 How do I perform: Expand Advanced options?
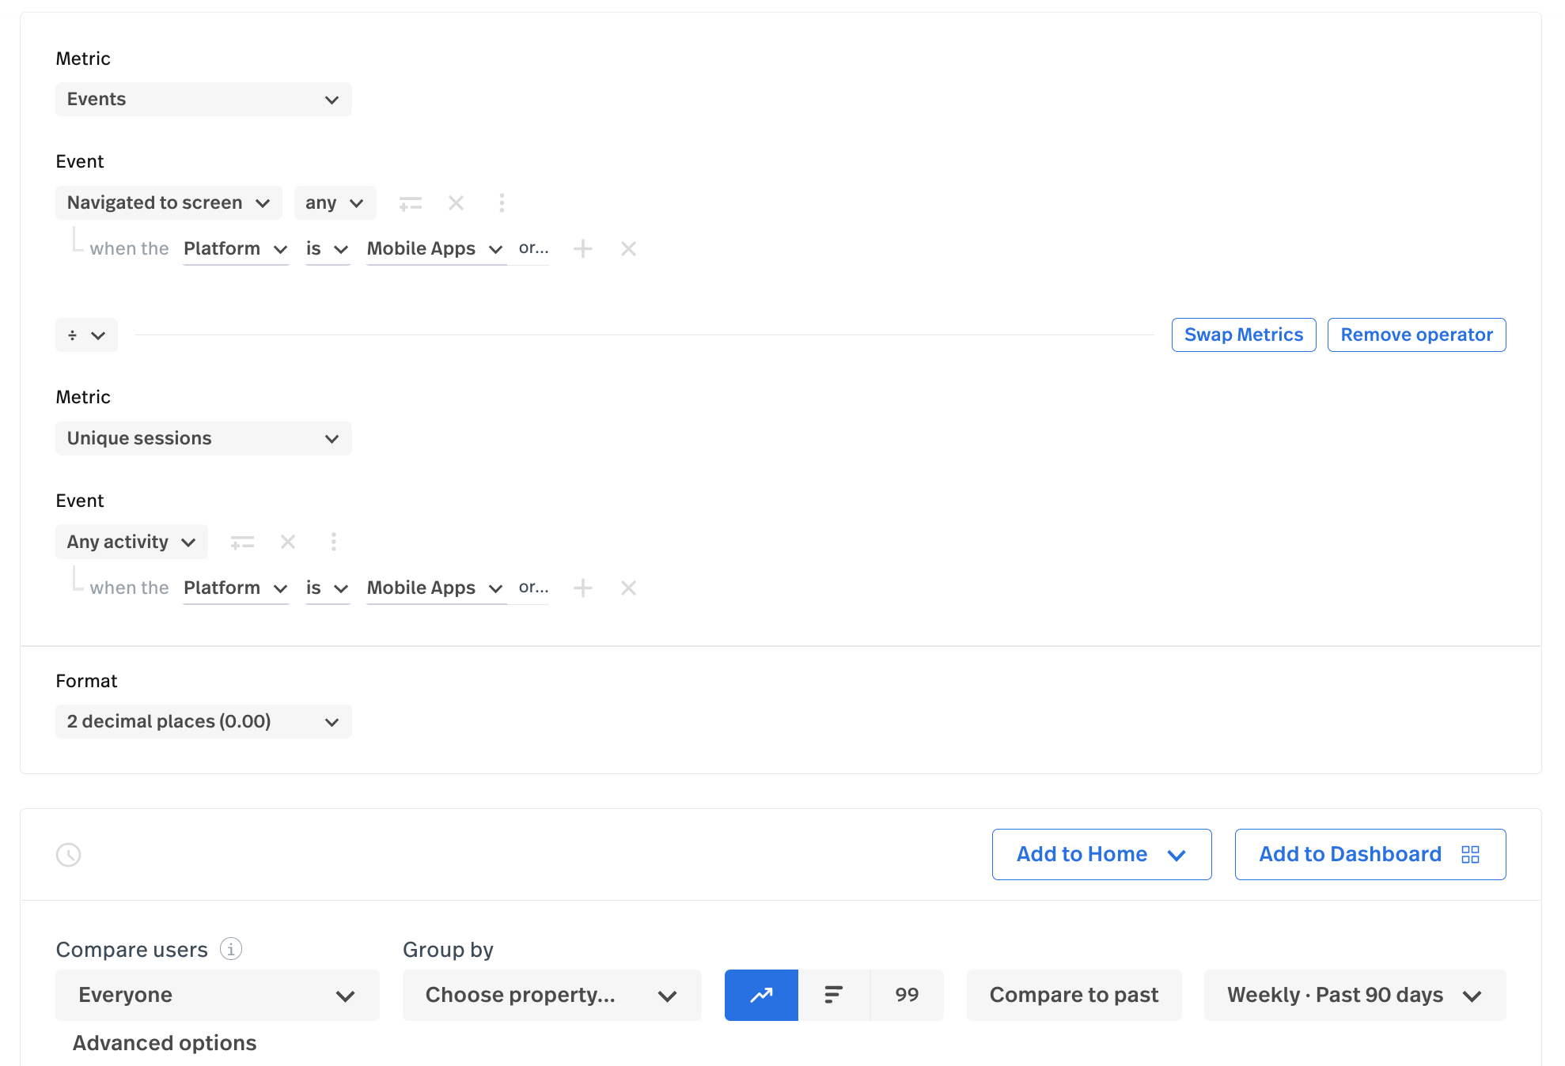click(165, 1043)
